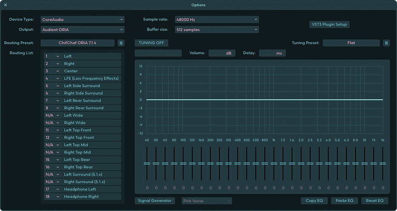
Task: Click the 1k band EQ fader handle
Action: tap(274, 164)
